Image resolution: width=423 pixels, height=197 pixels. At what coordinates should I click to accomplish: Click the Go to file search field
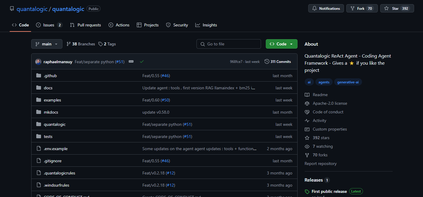click(x=229, y=44)
